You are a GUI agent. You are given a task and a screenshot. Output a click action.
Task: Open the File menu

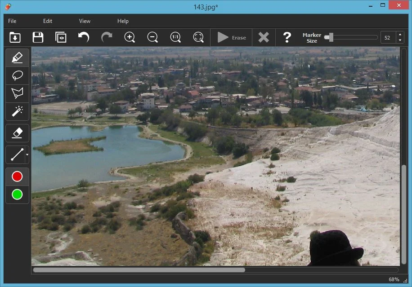12,21
